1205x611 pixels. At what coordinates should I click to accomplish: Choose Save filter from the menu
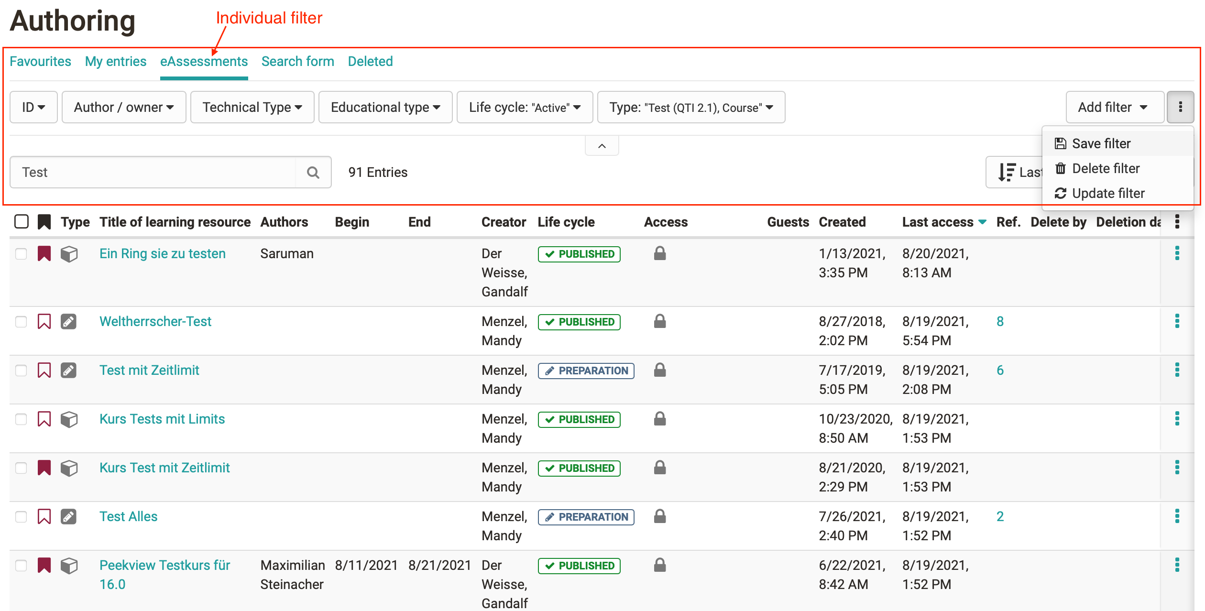pyautogui.click(x=1101, y=143)
